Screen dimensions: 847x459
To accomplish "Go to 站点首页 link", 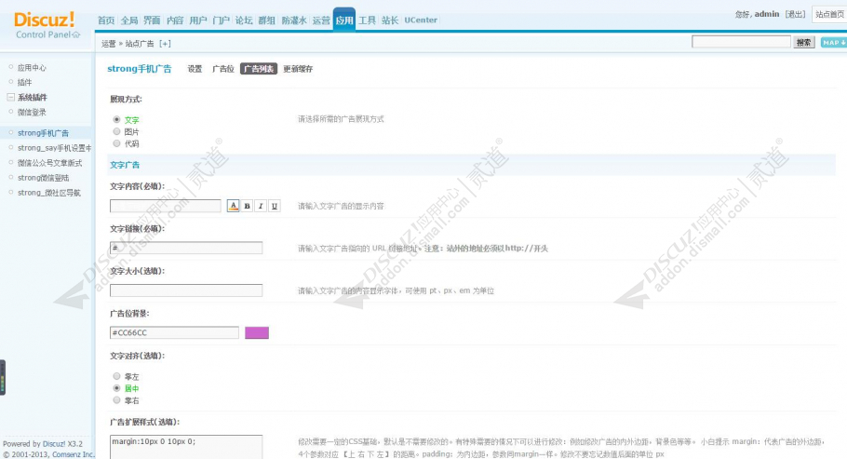I will 829,14.
